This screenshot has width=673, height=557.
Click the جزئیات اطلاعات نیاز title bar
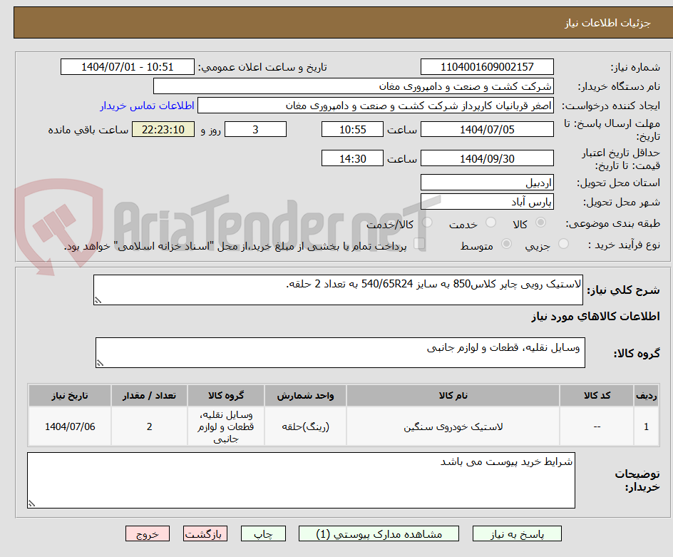[x=336, y=22]
